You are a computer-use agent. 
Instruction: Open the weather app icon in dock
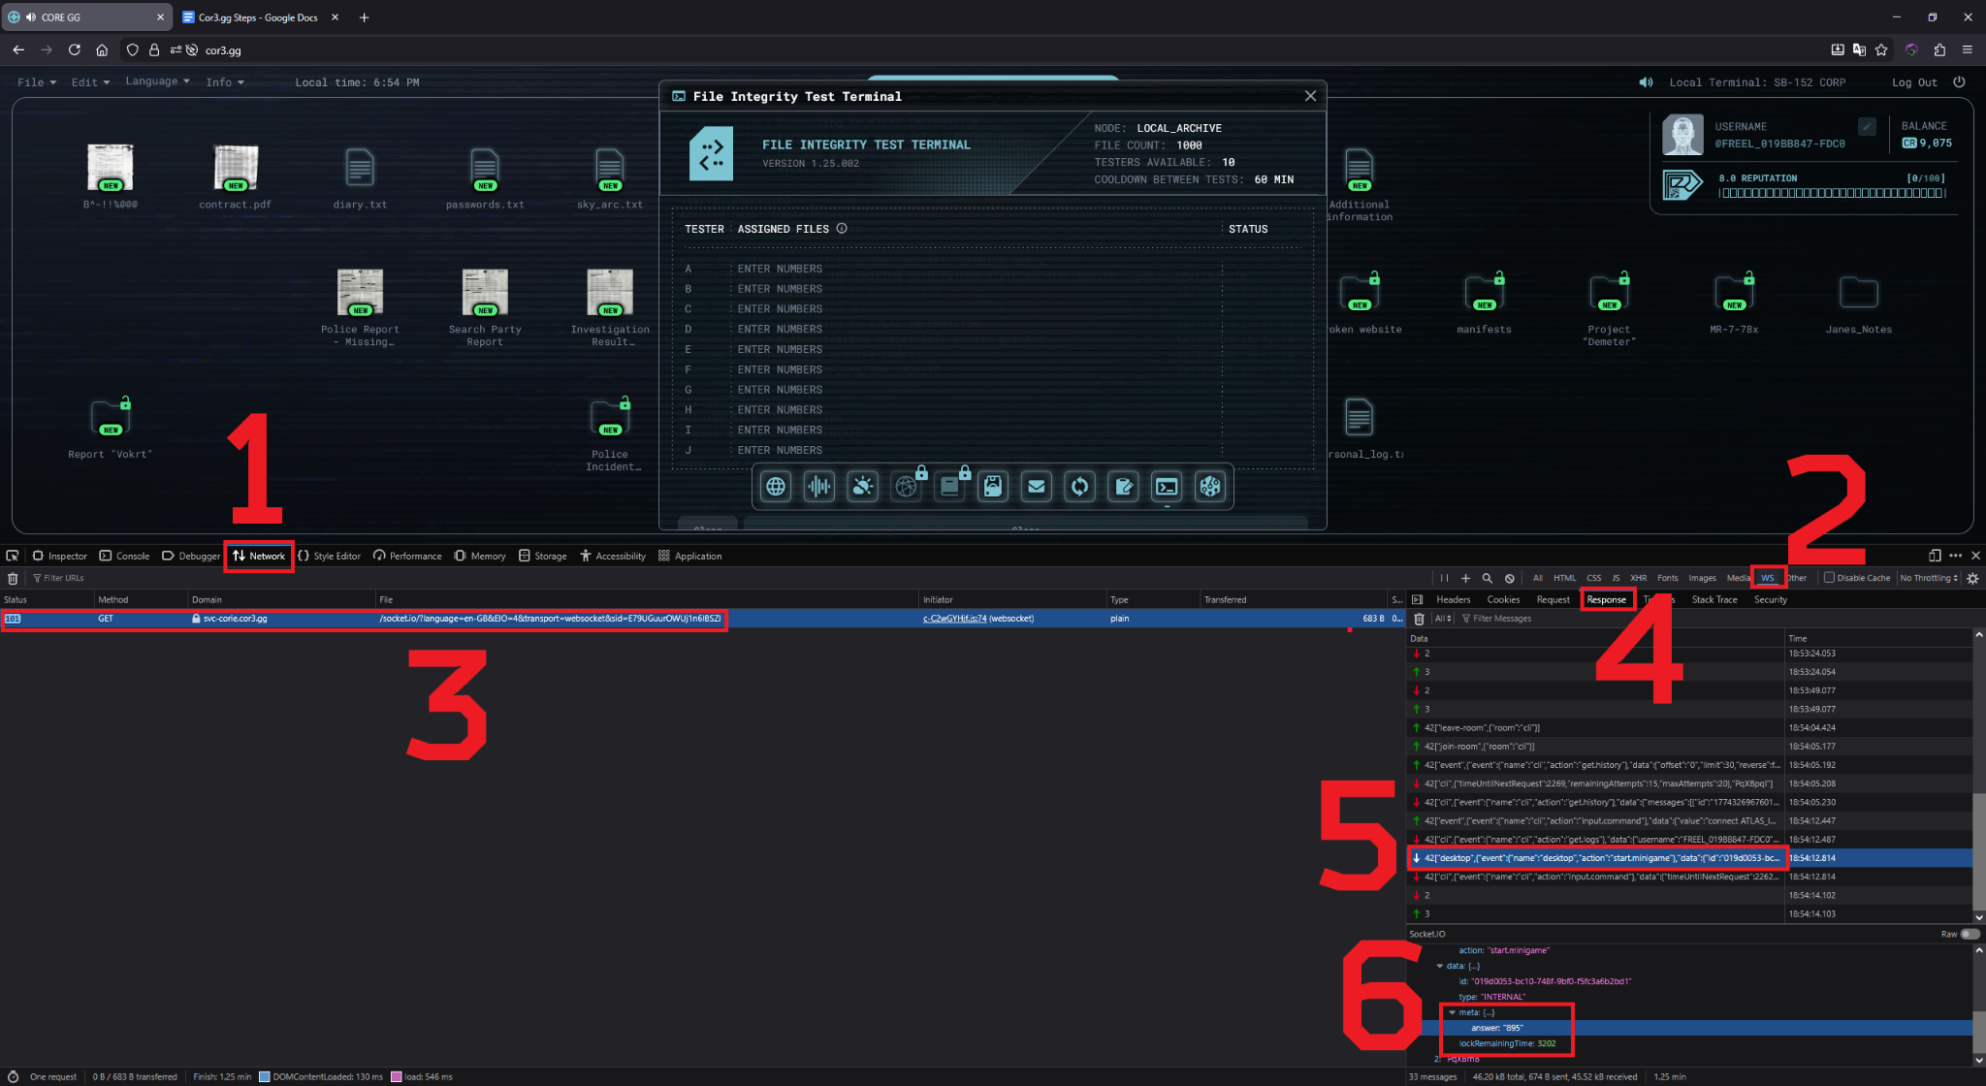(x=863, y=487)
